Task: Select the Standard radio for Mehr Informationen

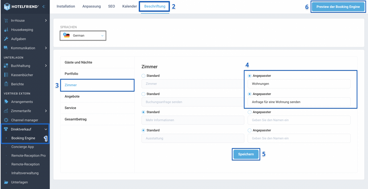Action: 143,112
